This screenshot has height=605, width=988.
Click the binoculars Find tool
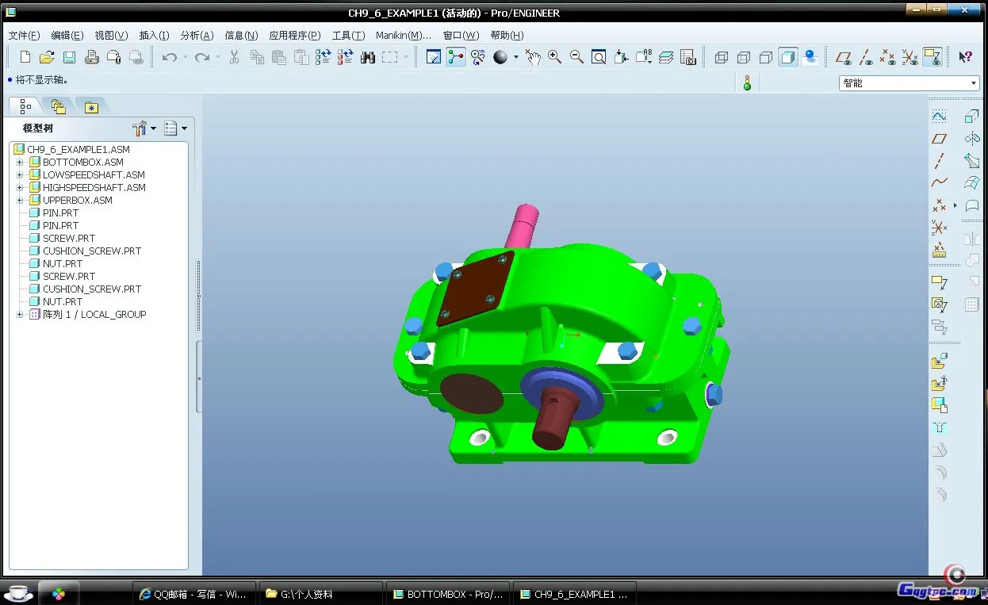click(367, 57)
